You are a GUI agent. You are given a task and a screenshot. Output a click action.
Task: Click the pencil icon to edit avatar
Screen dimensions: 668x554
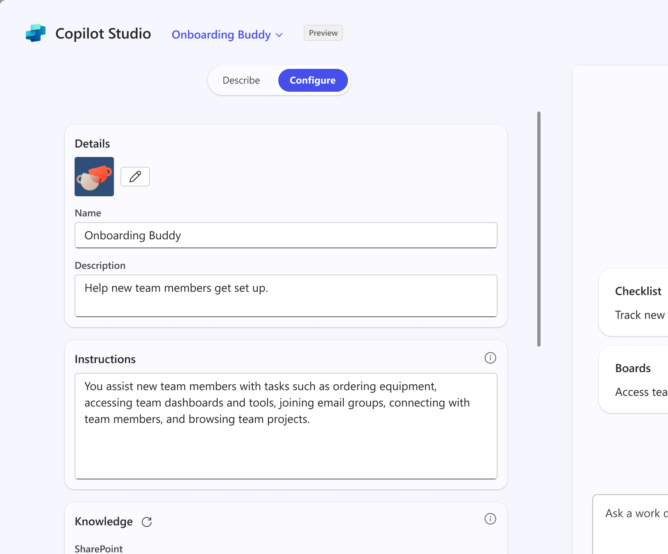tap(135, 177)
